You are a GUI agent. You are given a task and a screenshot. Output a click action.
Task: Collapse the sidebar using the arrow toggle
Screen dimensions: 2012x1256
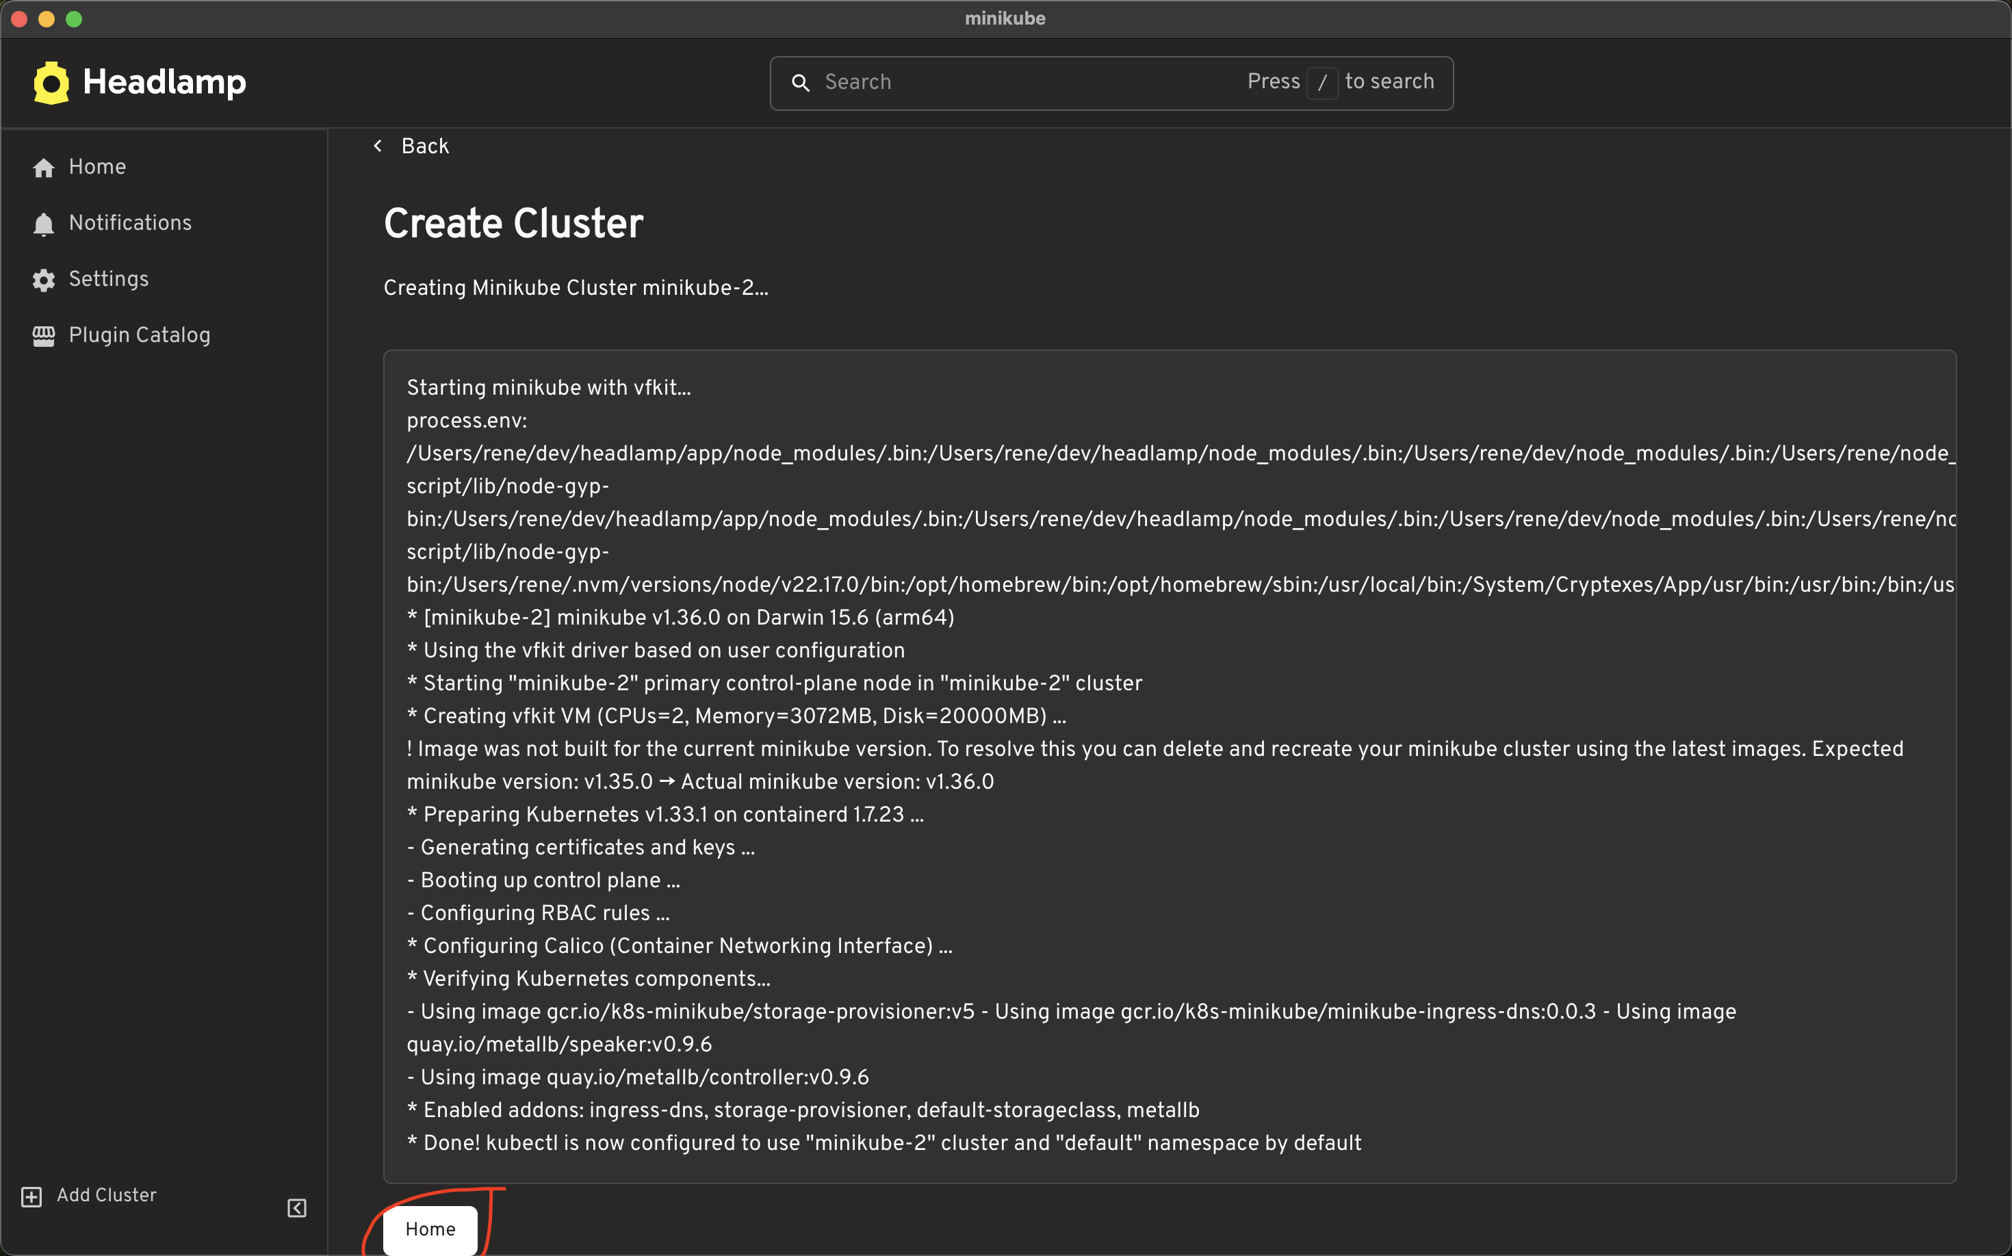click(296, 1208)
